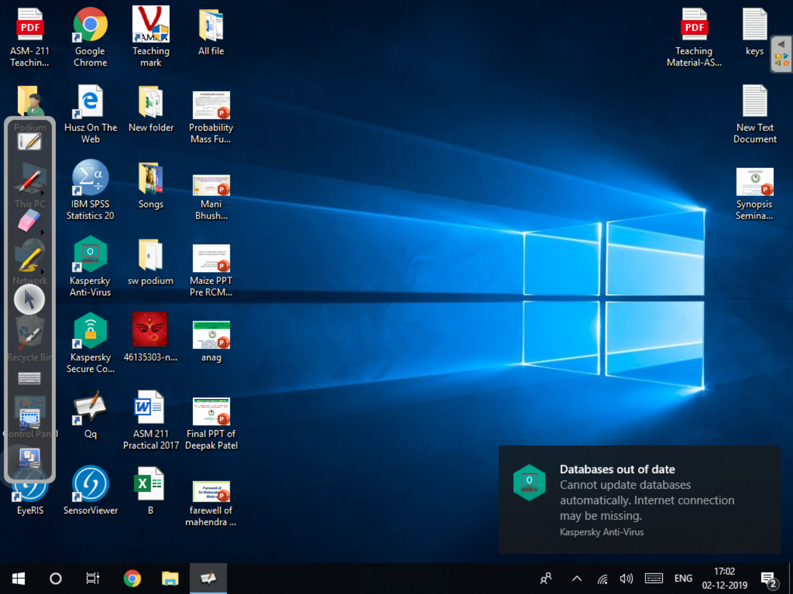Activate the mouse pointer tool in the toolbar

(x=29, y=299)
